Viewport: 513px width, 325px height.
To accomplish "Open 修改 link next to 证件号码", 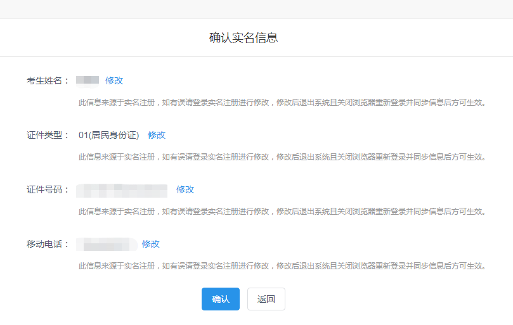I will [x=185, y=189].
